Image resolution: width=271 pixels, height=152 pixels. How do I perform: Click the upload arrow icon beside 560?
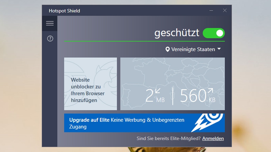click(x=210, y=91)
